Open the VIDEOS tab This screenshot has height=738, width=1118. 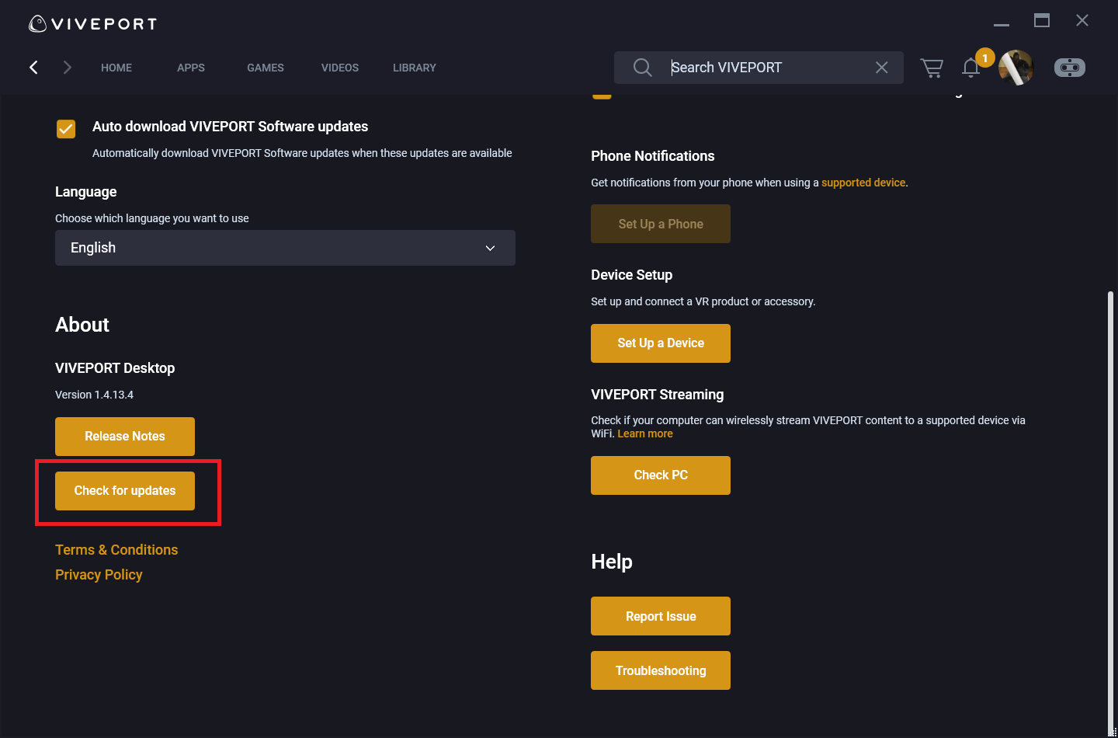tap(340, 68)
